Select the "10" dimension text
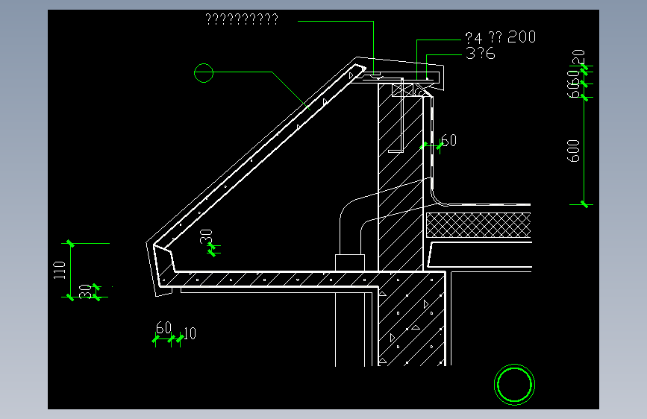 pyautogui.click(x=190, y=333)
